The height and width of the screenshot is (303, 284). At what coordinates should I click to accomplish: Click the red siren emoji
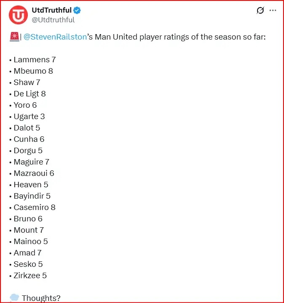(14, 37)
